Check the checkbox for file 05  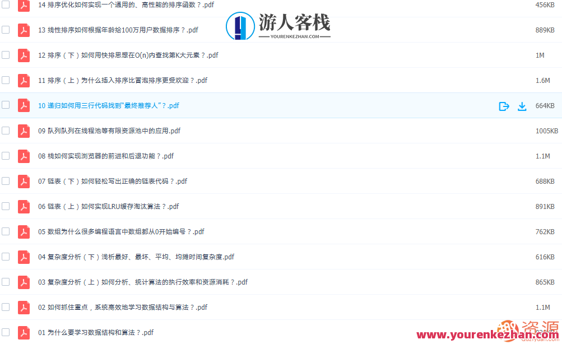(6, 231)
